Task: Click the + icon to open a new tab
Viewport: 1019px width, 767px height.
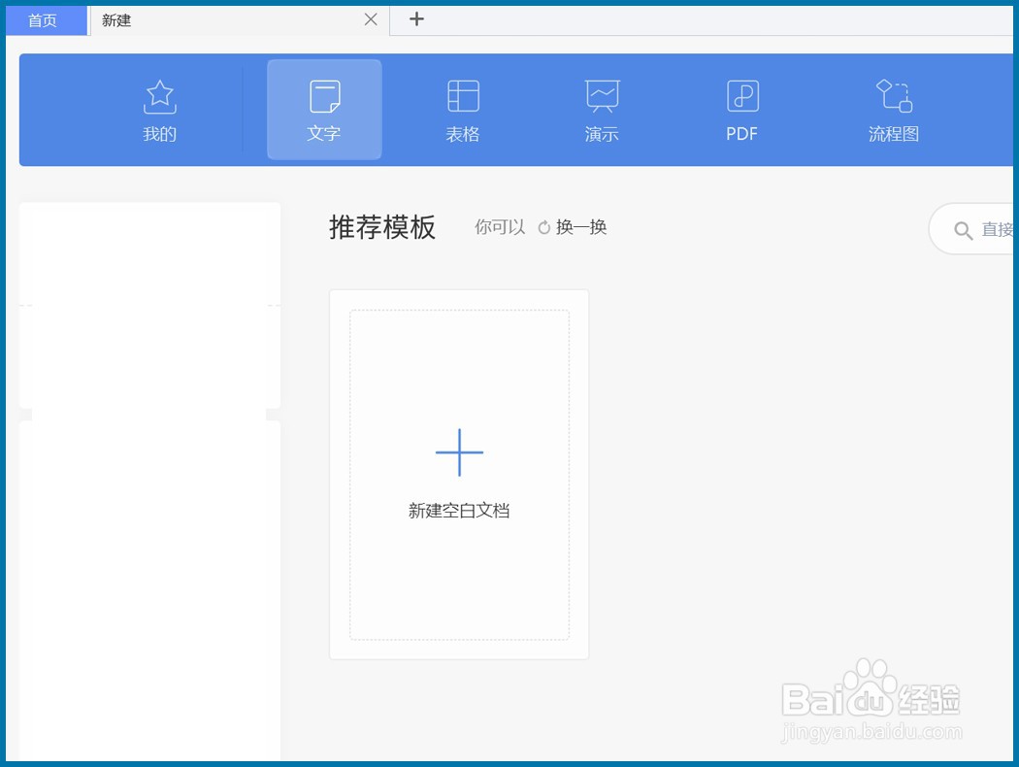Action: click(416, 19)
